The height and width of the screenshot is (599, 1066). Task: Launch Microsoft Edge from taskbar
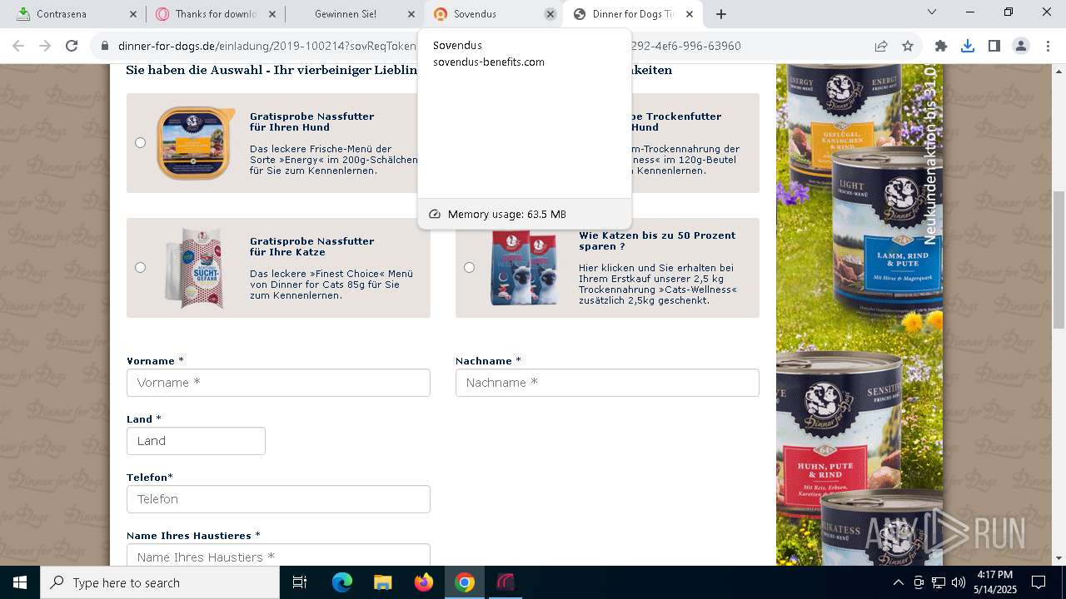(342, 582)
